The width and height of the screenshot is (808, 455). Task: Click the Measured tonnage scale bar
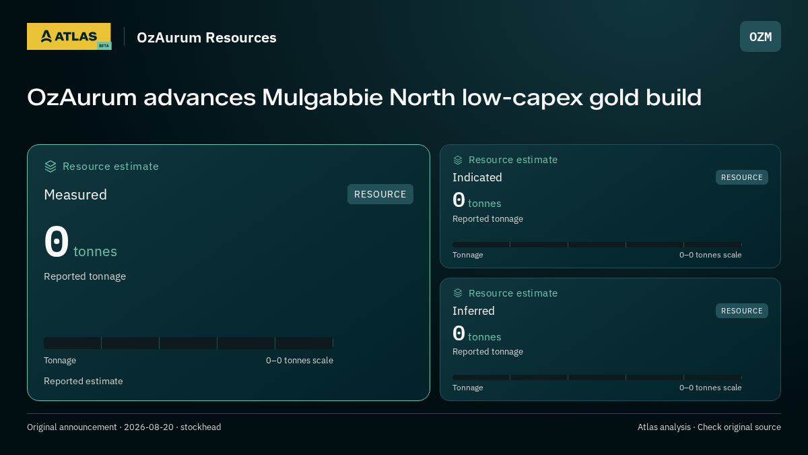[189, 343]
